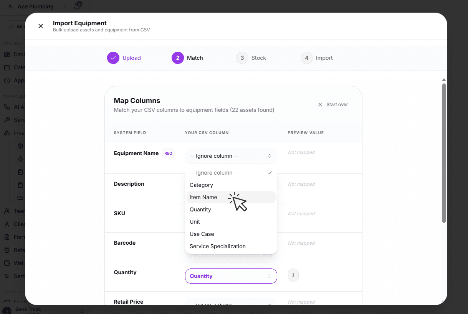Click the PREVIEW VALUE column header
Screen dimensions: 468x314
(306, 133)
